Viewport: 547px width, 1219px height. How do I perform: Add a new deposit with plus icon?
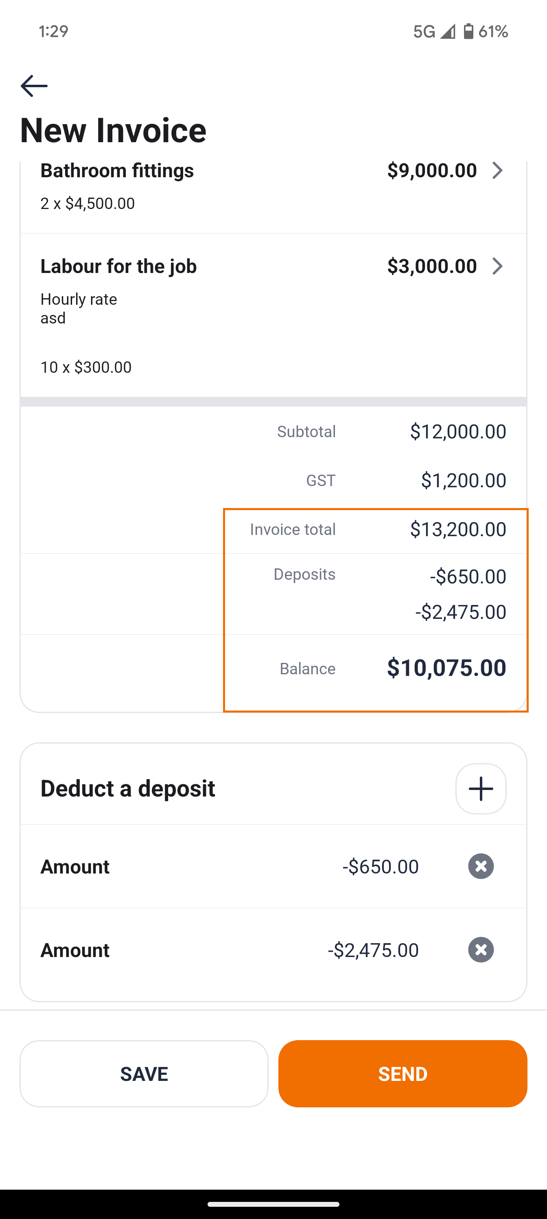pyautogui.click(x=480, y=788)
